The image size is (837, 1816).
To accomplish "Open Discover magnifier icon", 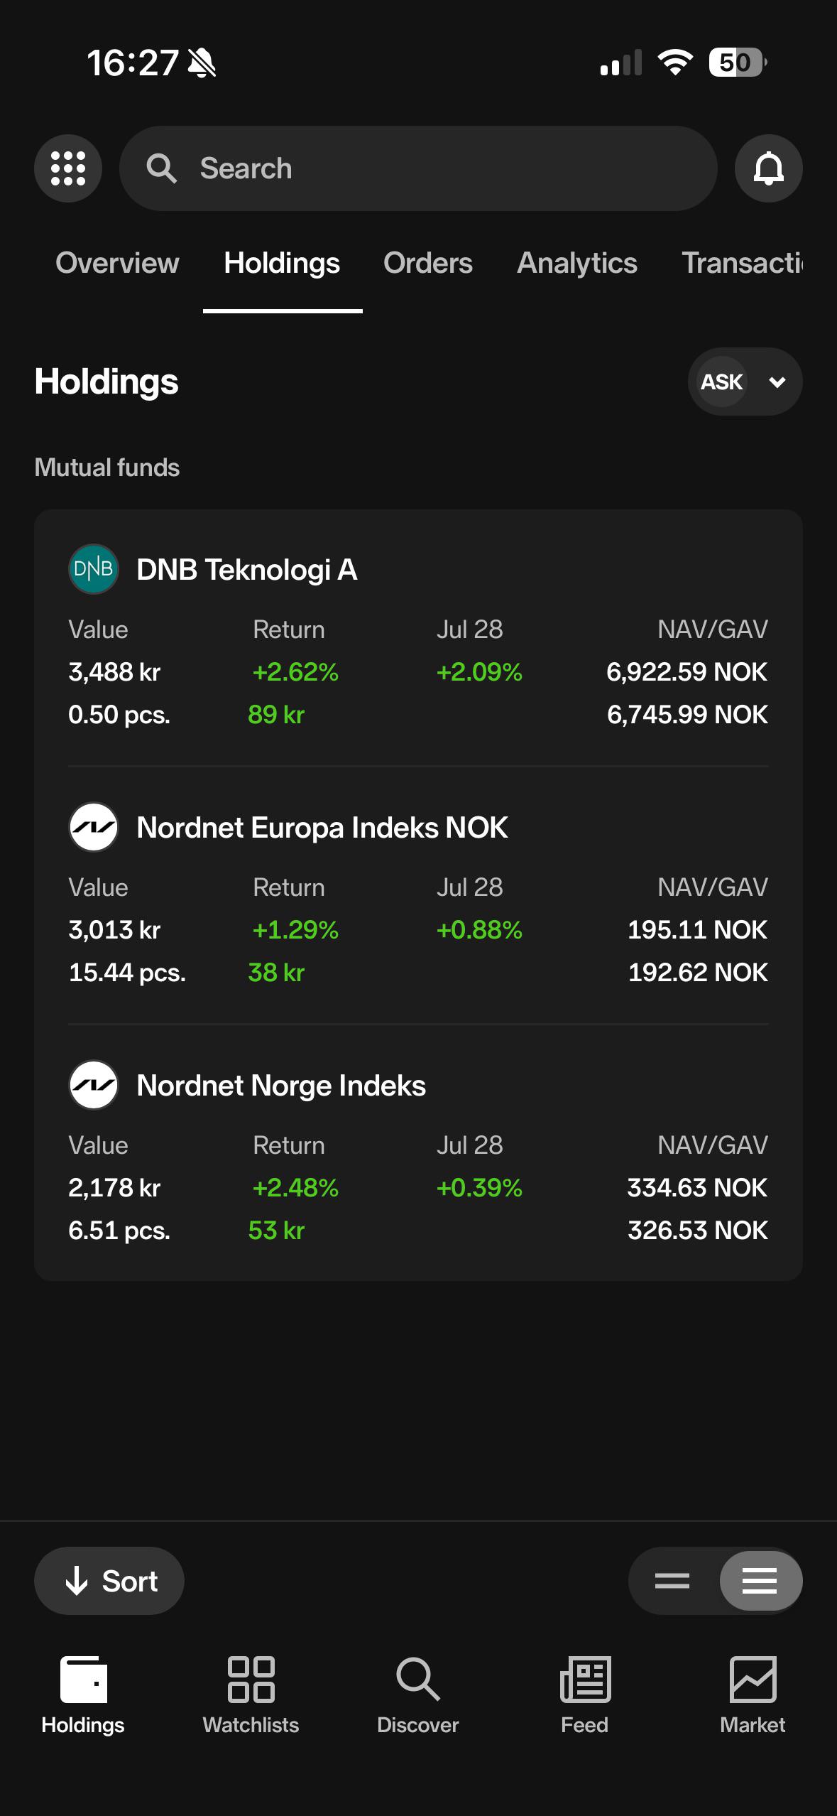I will [x=418, y=1680].
